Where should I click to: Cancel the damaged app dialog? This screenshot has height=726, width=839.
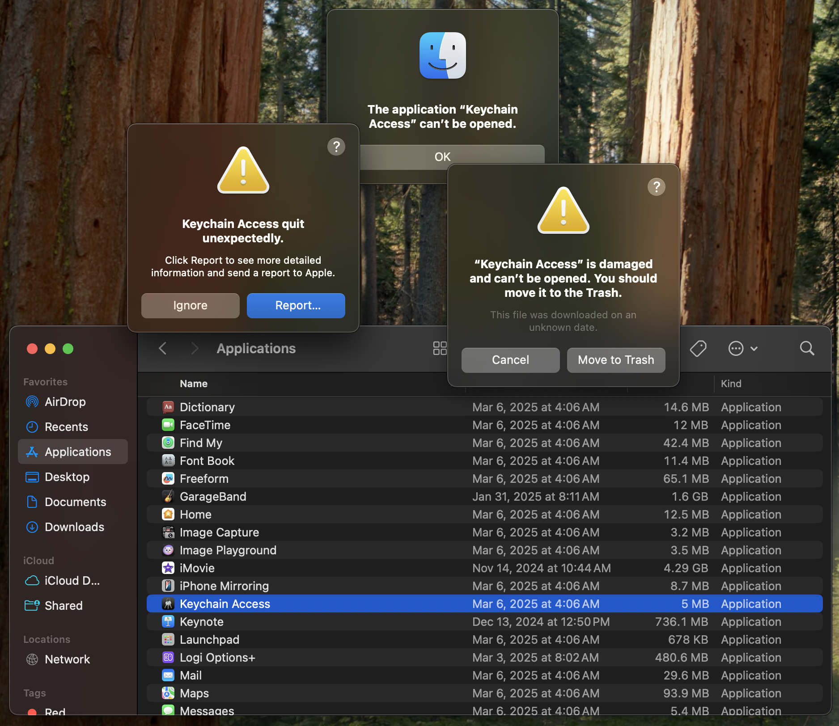coord(511,360)
